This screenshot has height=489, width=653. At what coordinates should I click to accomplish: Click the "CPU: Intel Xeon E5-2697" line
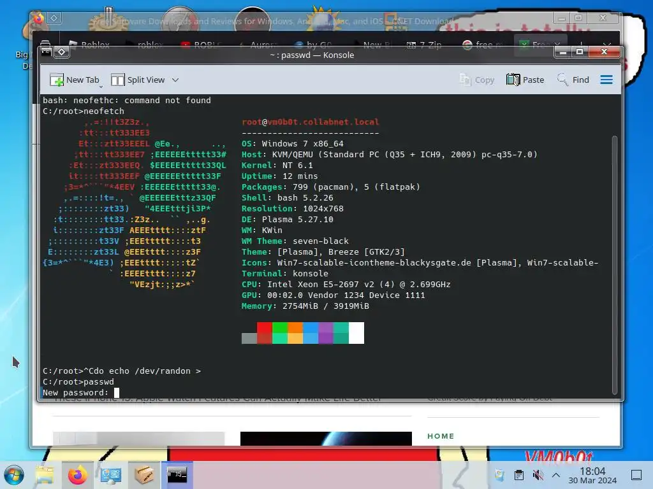[x=346, y=284]
